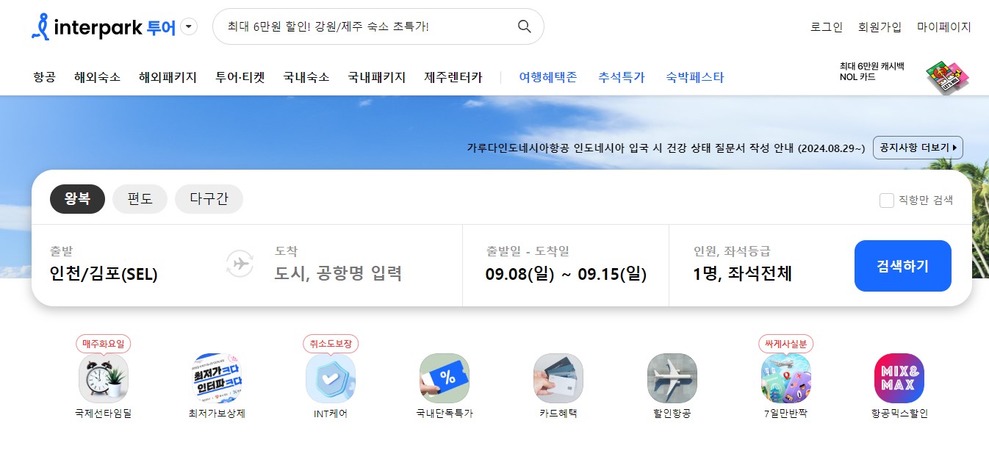Screen dimensions: 989x451
Task: Switch flight type to 편도
Action: coord(140,198)
